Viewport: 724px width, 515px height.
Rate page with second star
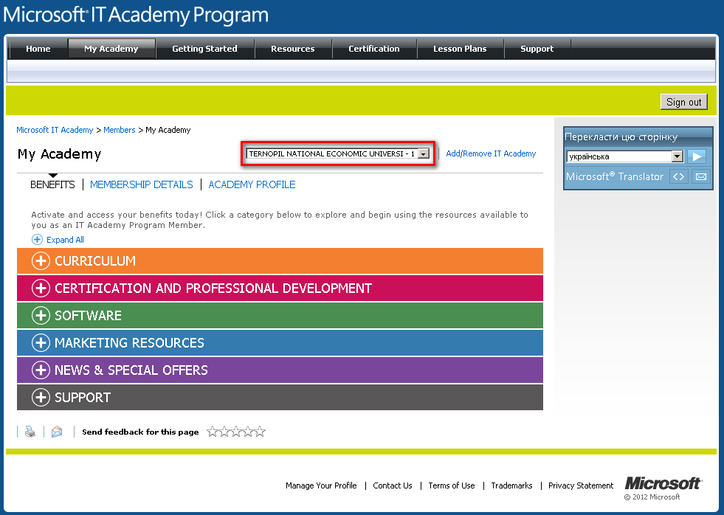224,432
